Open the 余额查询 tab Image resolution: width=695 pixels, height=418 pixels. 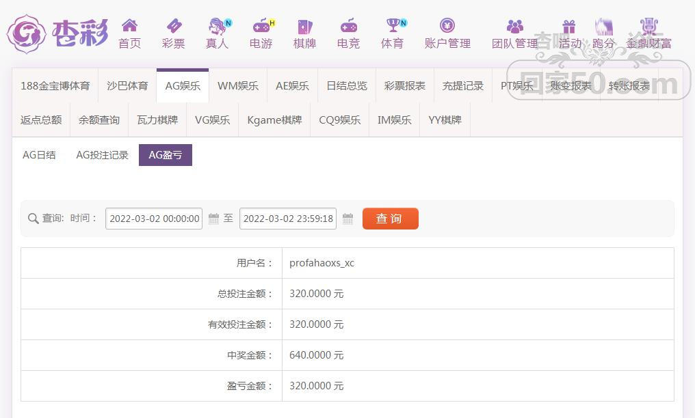[99, 120]
